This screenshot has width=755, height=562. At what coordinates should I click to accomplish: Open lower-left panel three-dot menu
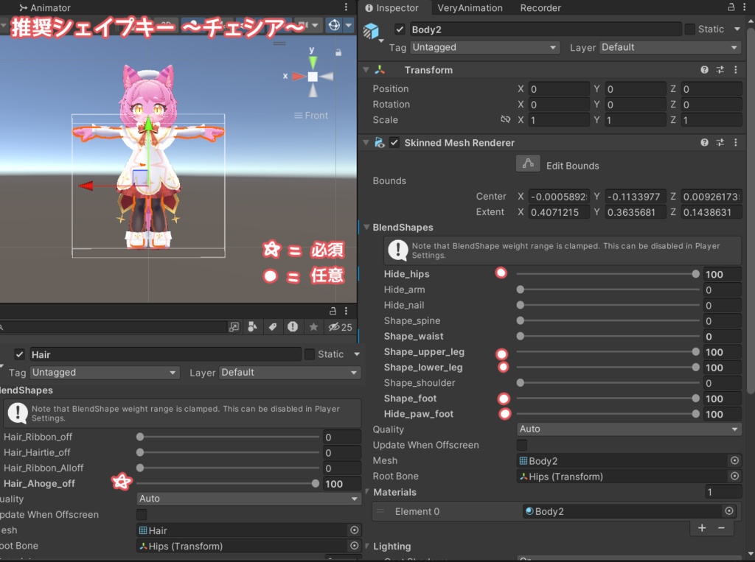pyautogui.click(x=346, y=311)
